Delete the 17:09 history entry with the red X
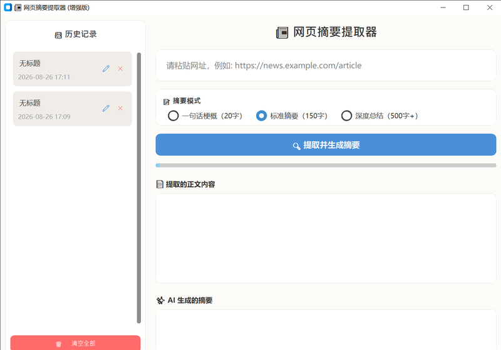 (x=120, y=108)
